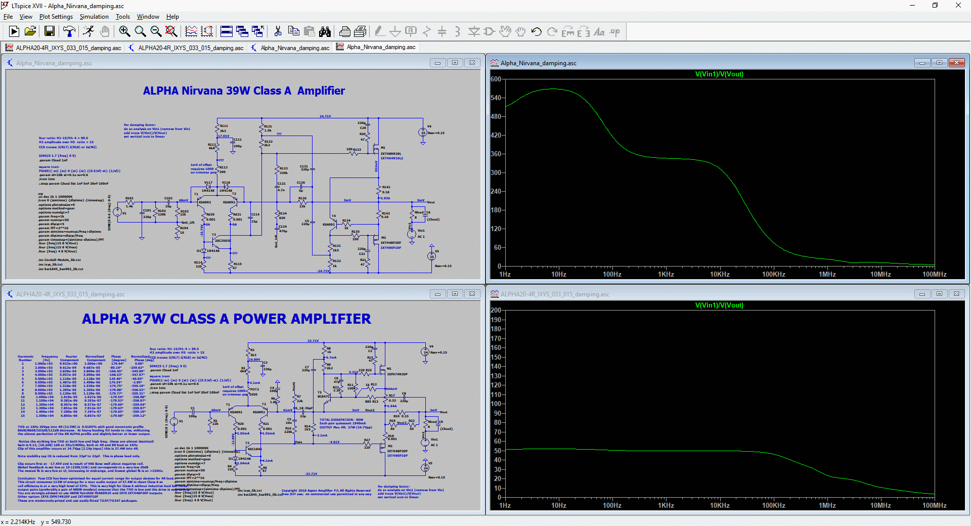Select the Move hand tool
Screen dimensions: 971x526
(x=505, y=31)
